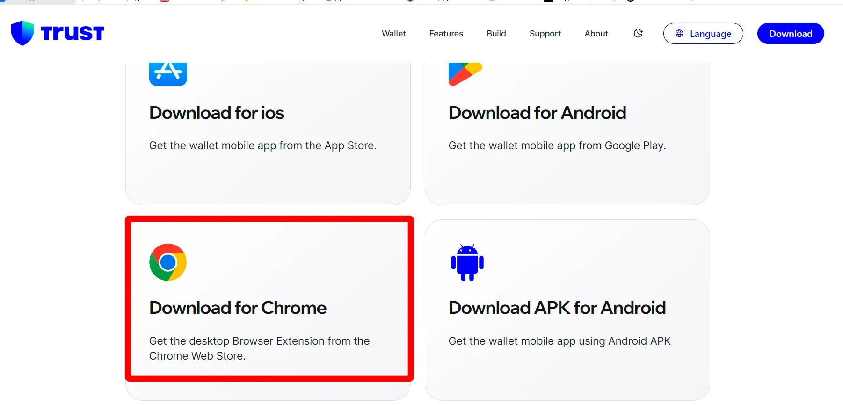Open the Features navigation menu

click(446, 34)
